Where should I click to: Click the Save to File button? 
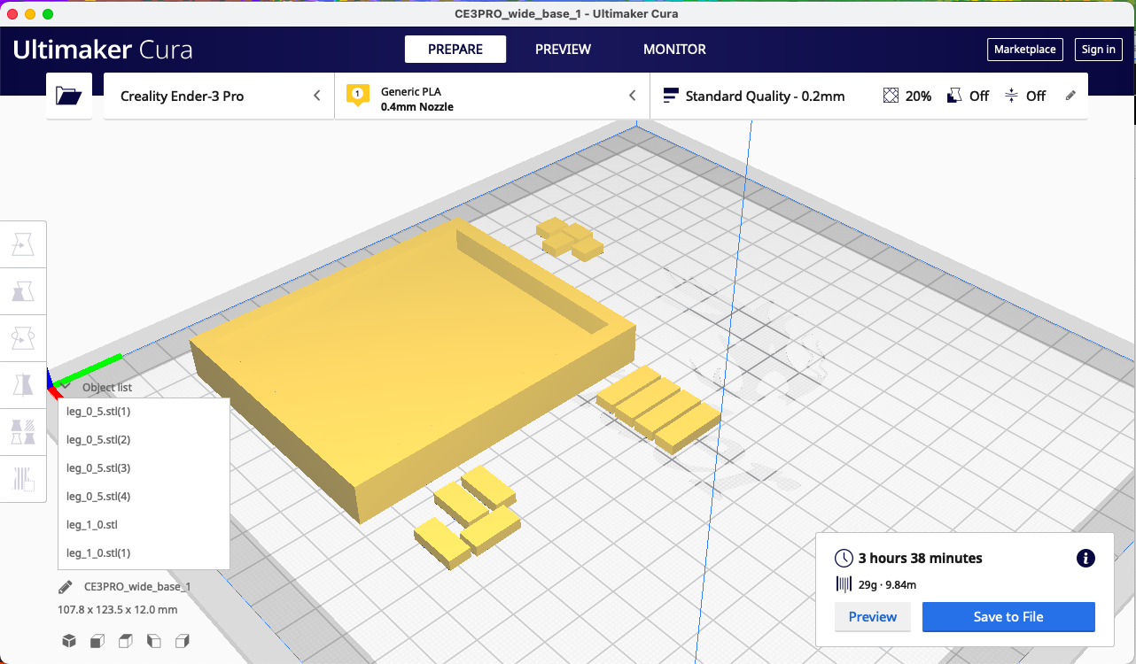(x=1008, y=617)
